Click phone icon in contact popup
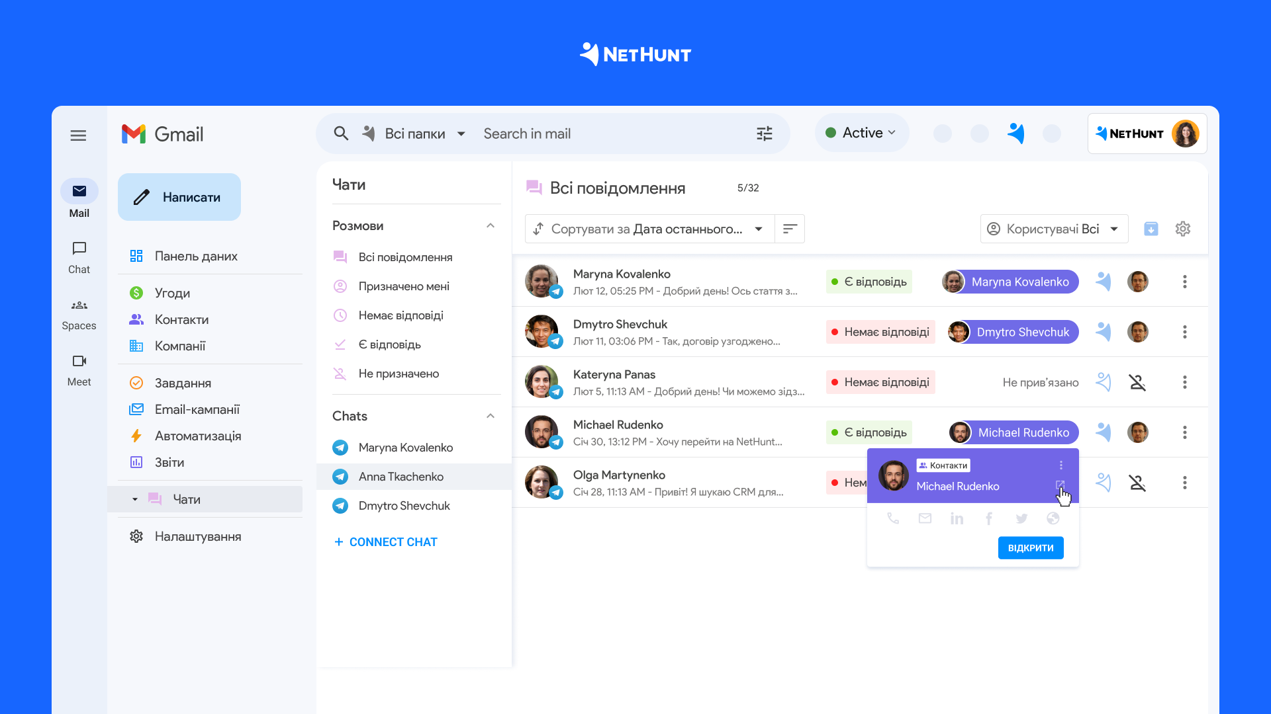Screen dimensions: 1271x714 [x=893, y=518]
